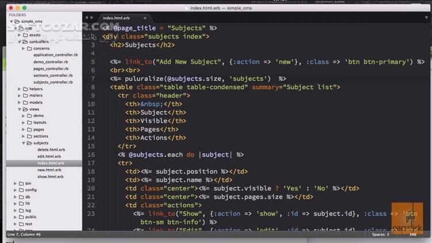Click the helpers folder icon

[25, 89]
